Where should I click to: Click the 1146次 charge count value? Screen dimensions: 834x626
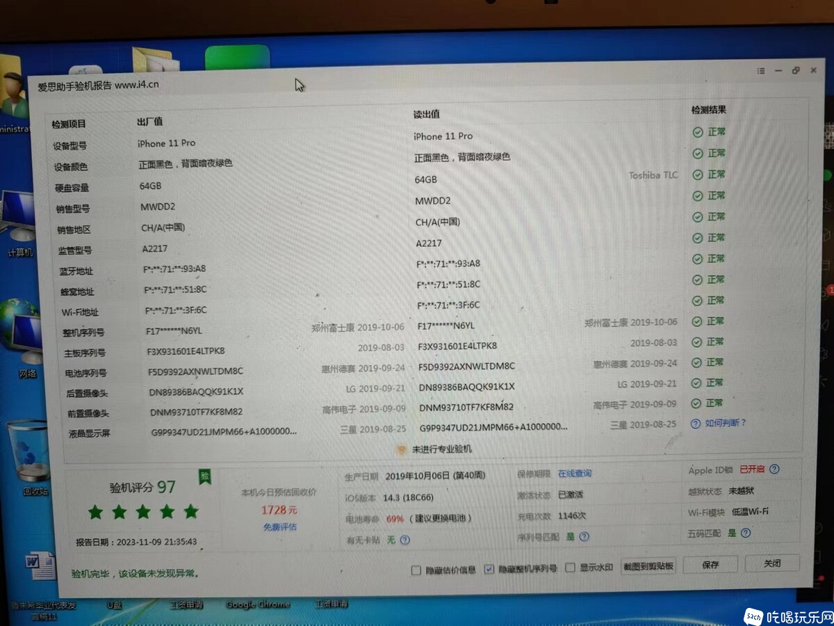click(x=572, y=516)
